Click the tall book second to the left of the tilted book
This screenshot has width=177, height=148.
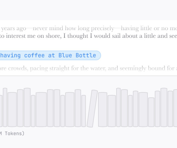click(x=78, y=108)
